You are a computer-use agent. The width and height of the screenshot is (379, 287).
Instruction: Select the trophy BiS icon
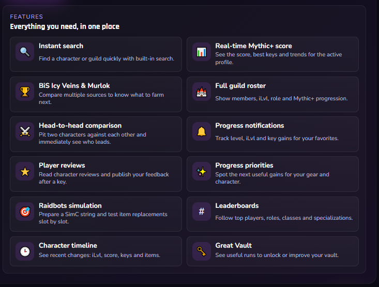(x=25, y=92)
